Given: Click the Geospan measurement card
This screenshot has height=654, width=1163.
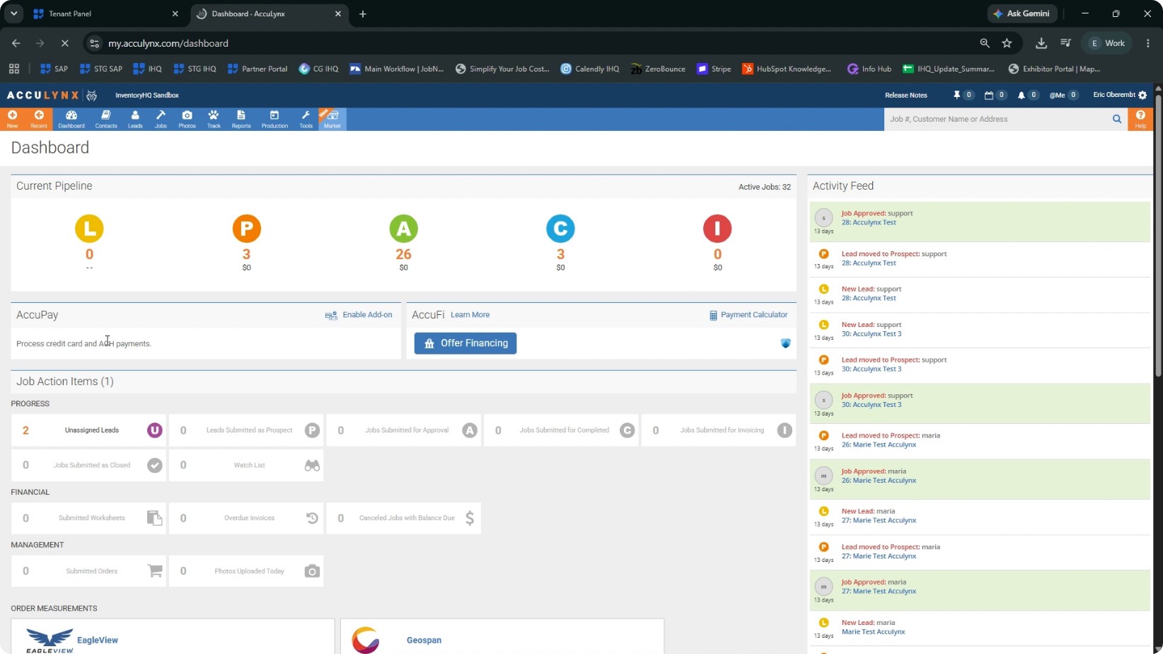Looking at the screenshot, I should coord(502,637).
